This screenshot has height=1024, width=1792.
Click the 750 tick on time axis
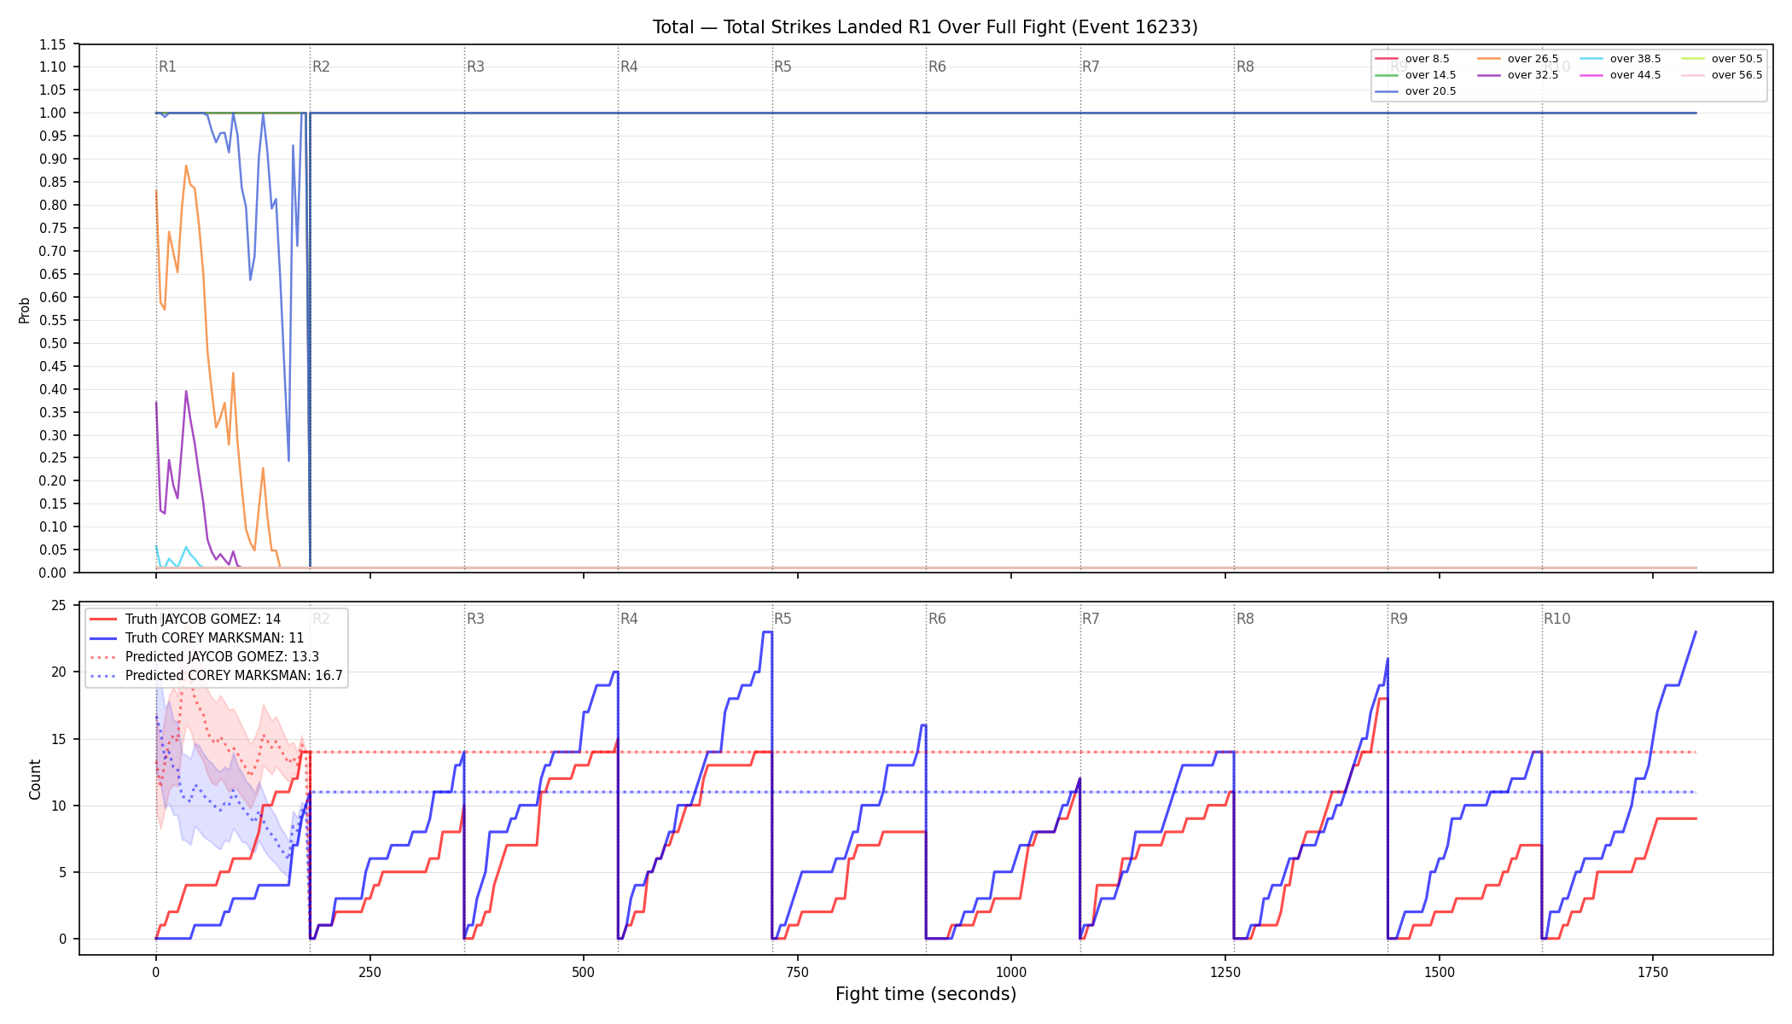pyautogui.click(x=798, y=972)
